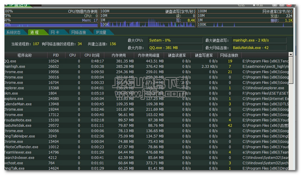Click the explorer.exe path C:\Windows\explorer.exe
This screenshot has height=175, width=301.
point(263,88)
